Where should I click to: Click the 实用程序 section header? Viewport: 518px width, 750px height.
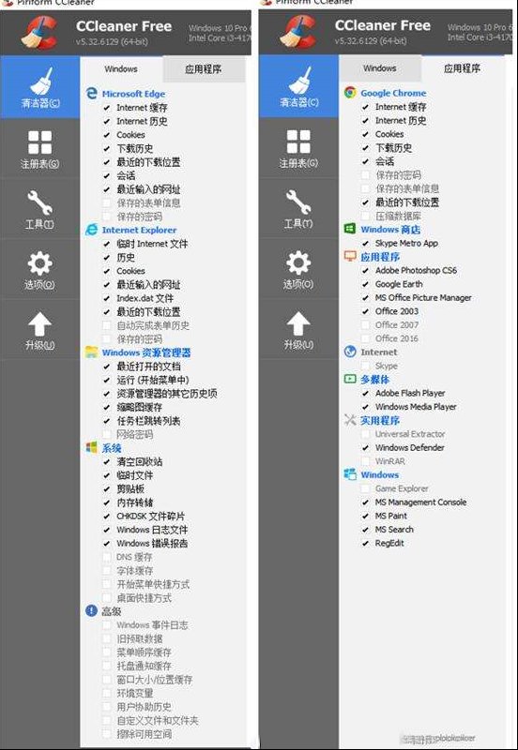380,420
